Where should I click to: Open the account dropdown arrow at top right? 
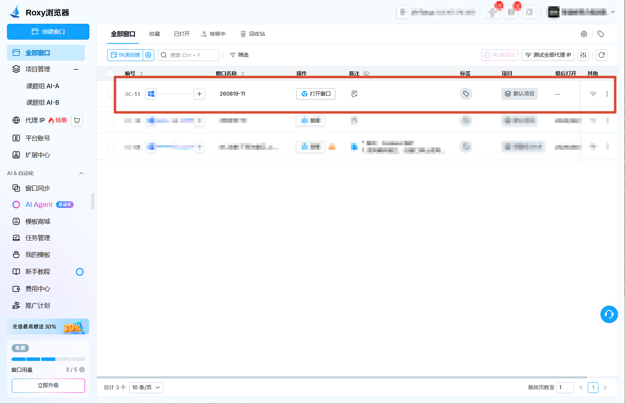click(x=613, y=12)
